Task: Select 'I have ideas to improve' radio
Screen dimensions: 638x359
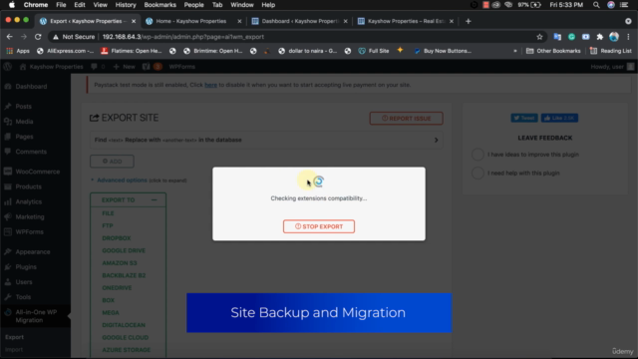Action: coord(478,155)
